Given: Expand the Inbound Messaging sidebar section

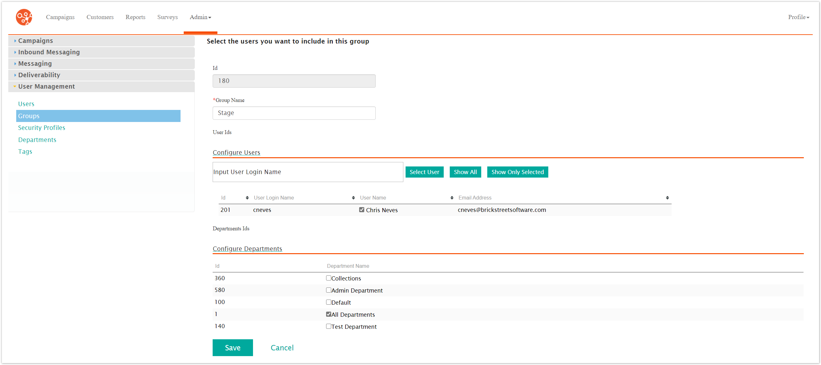Looking at the screenshot, I should (49, 52).
